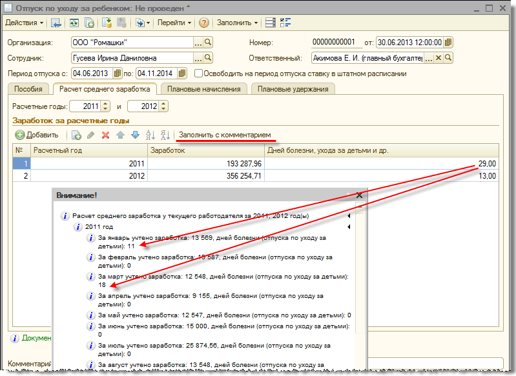Move row down with blue down arrow
Image resolution: width=516 pixels, height=376 pixels.
135,135
